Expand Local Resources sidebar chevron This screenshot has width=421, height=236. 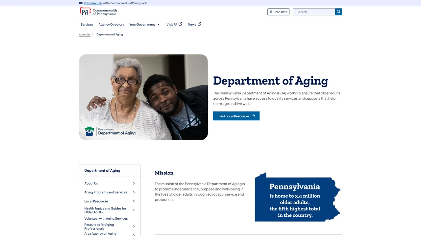tap(134, 201)
